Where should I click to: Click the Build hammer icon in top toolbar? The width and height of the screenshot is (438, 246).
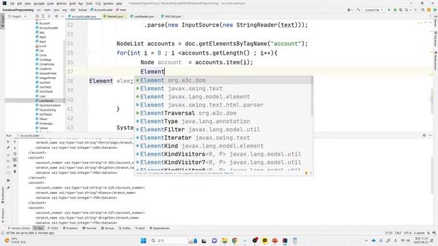[359, 10]
